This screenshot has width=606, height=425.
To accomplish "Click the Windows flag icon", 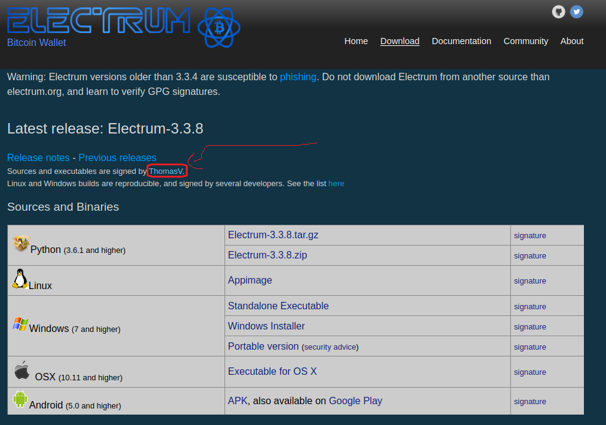I will (x=20, y=324).
